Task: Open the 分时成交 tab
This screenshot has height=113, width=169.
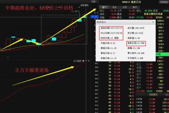Action: pyautogui.click(x=153, y=95)
